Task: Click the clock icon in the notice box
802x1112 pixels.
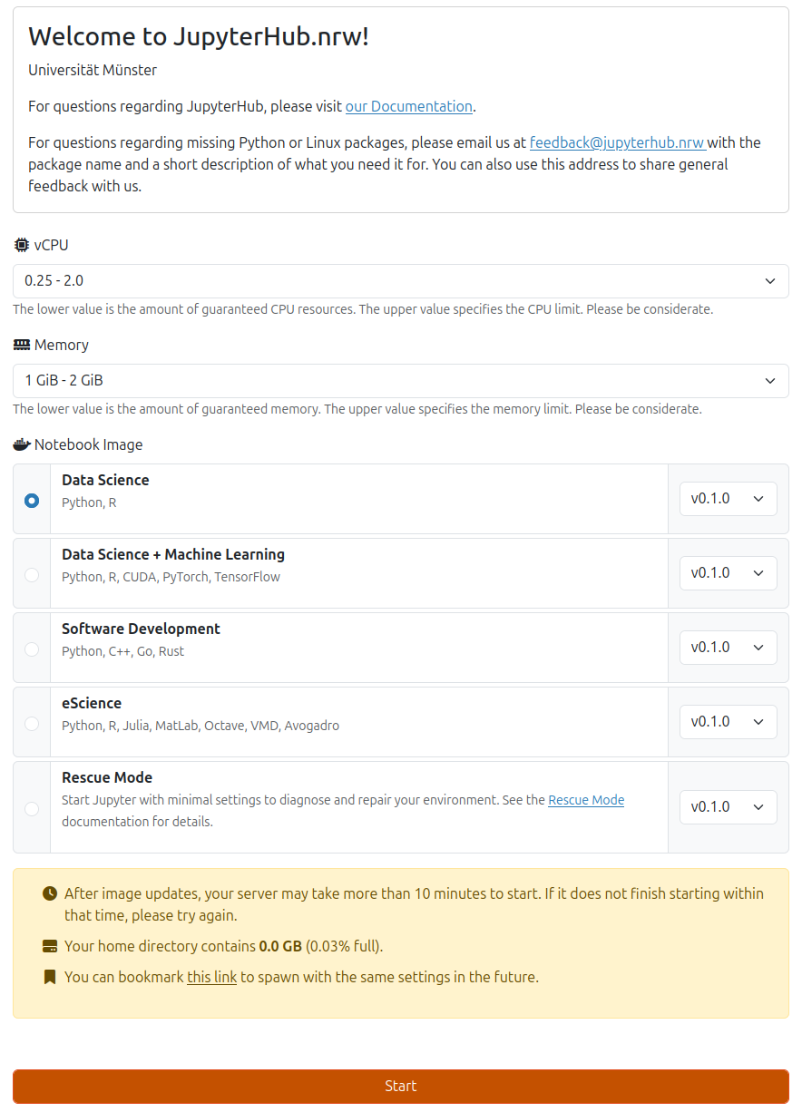Action: (50, 893)
